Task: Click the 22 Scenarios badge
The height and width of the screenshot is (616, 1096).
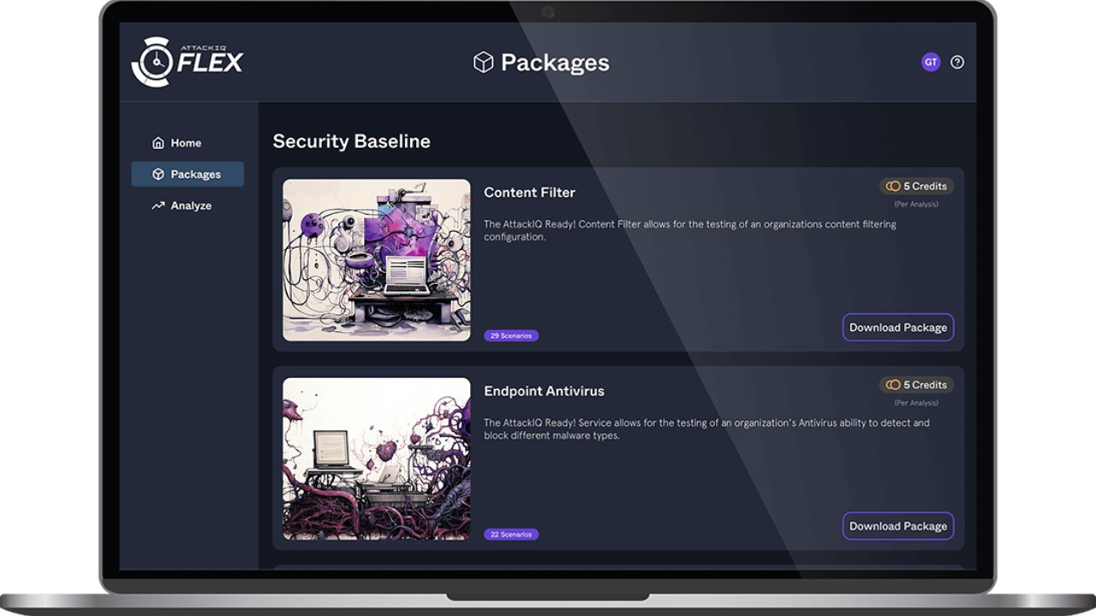Action: point(511,535)
